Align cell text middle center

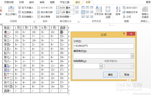coord(87,12)
